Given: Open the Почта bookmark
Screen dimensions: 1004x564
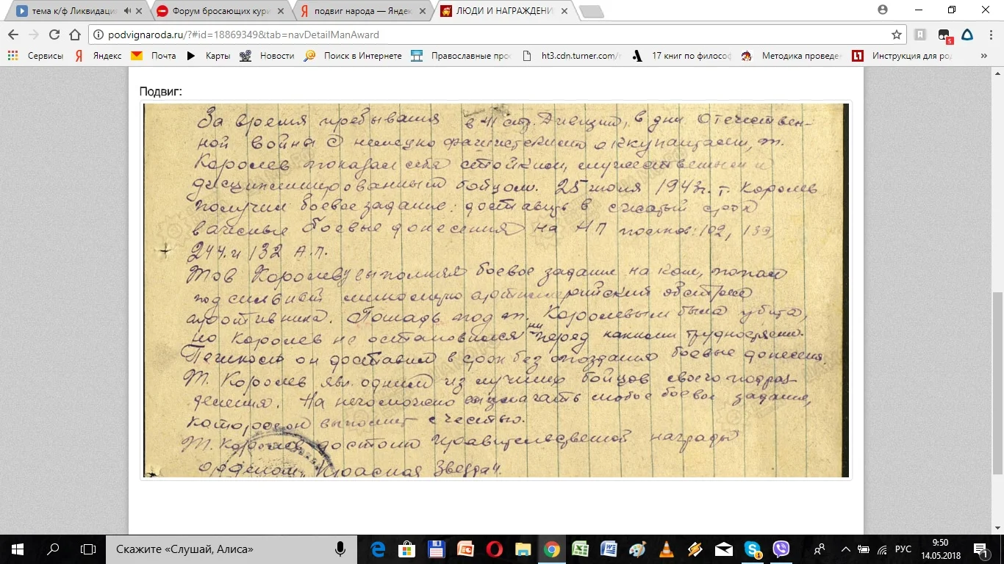Looking at the screenshot, I should pos(154,56).
